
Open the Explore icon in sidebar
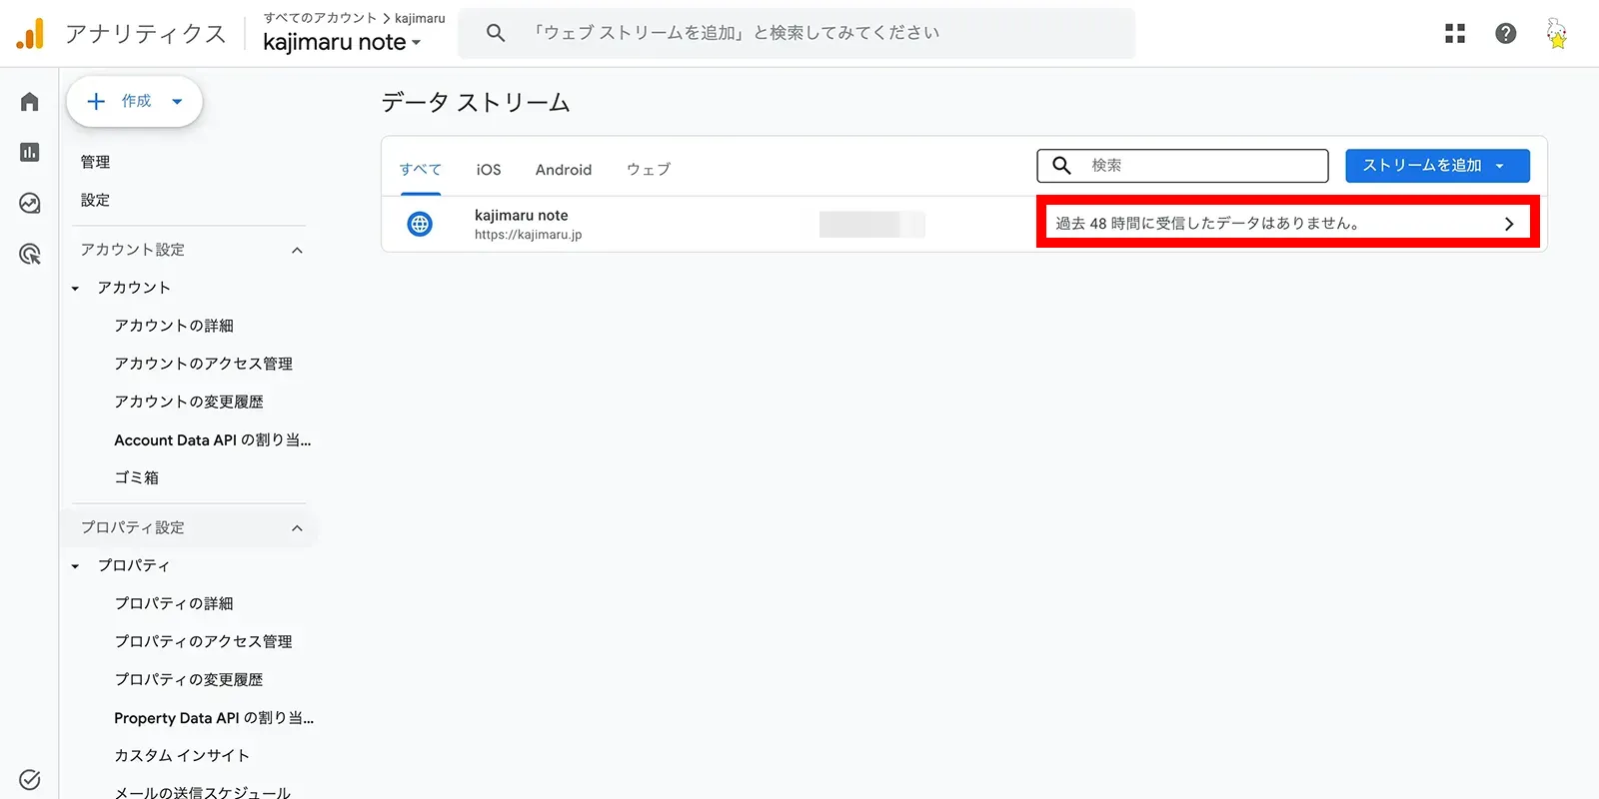point(30,204)
